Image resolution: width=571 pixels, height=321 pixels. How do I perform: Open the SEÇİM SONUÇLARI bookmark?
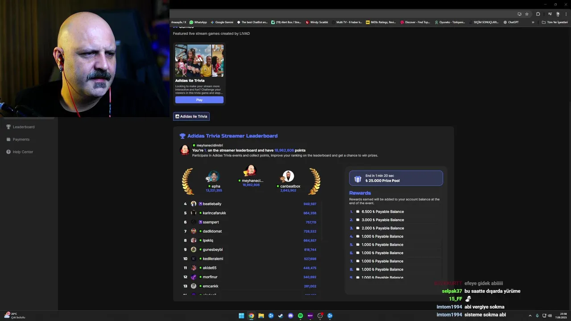click(x=484, y=22)
